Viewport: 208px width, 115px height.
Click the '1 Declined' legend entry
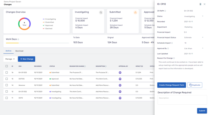pos(48,29)
